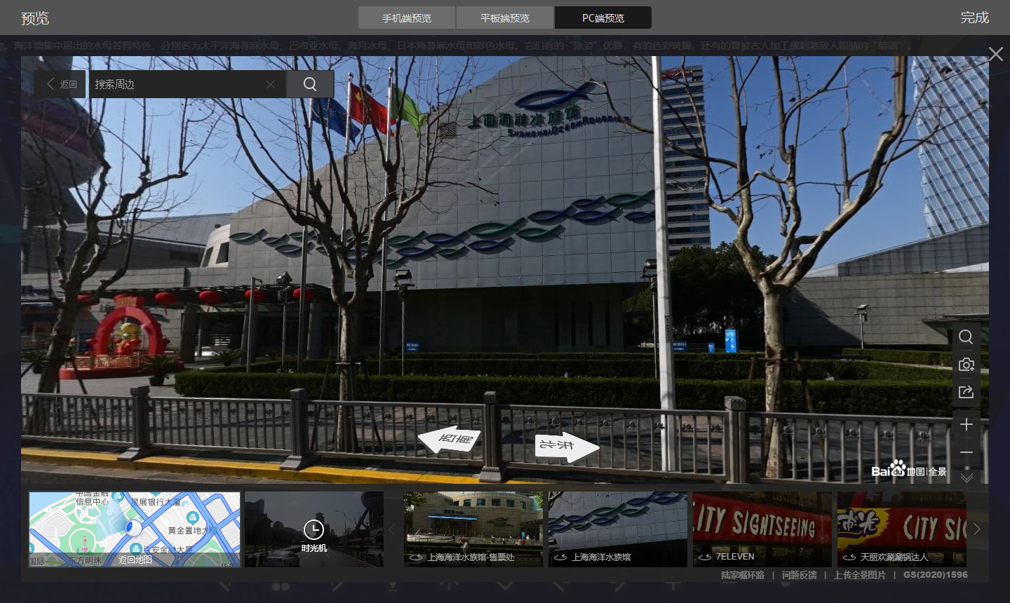
Task: Open the 7ELEVEN panorama thumbnail
Action: (x=762, y=529)
